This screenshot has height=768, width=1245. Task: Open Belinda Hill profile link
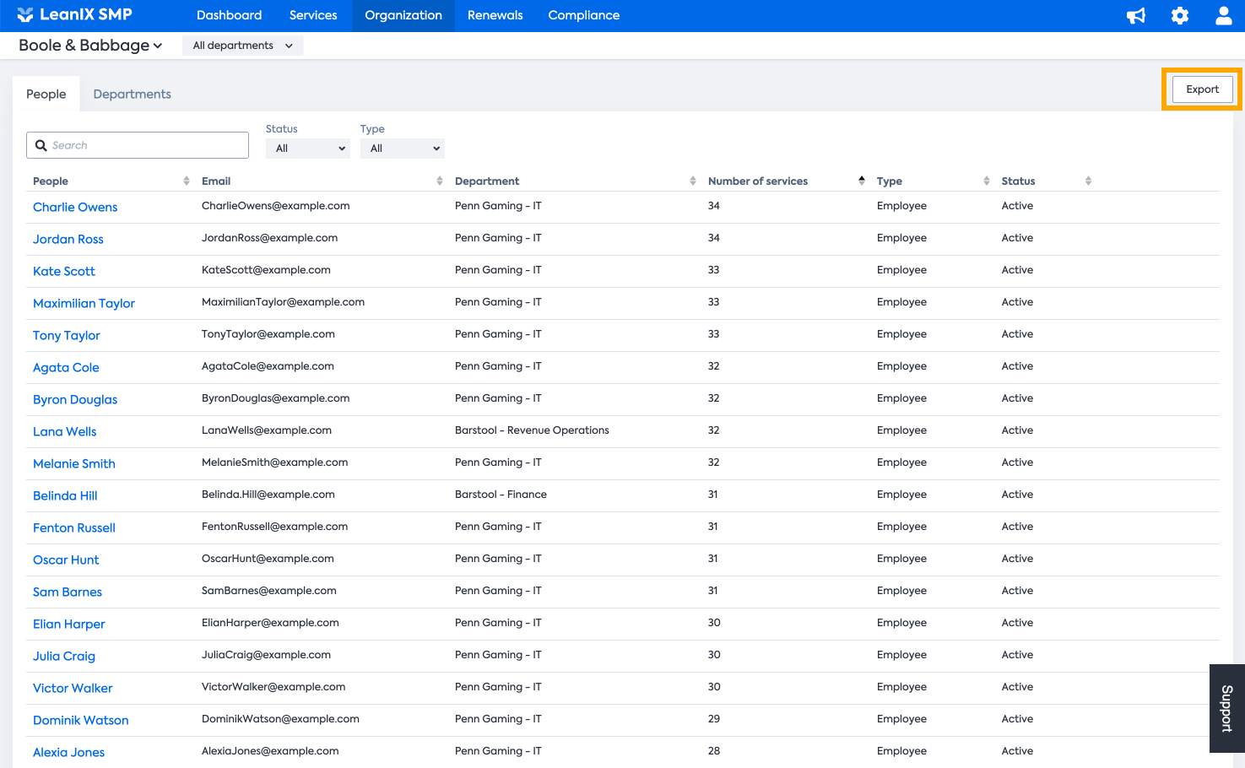tap(65, 495)
